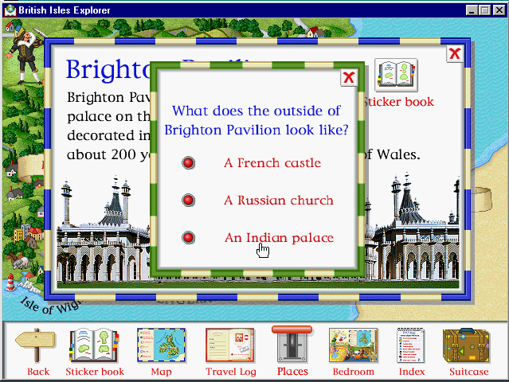The width and height of the screenshot is (509, 382).
Task: Click the 'Index' label
Action: [412, 372]
